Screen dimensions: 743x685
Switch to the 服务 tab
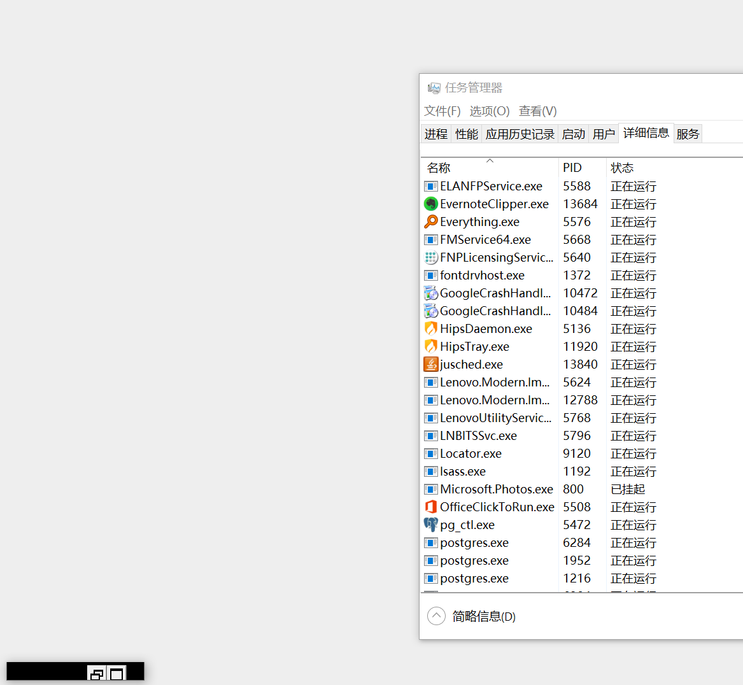point(688,134)
